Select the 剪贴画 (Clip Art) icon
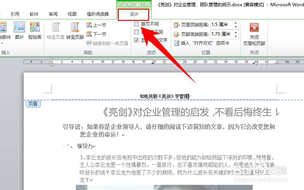304x190 pixels. (x=34, y=28)
